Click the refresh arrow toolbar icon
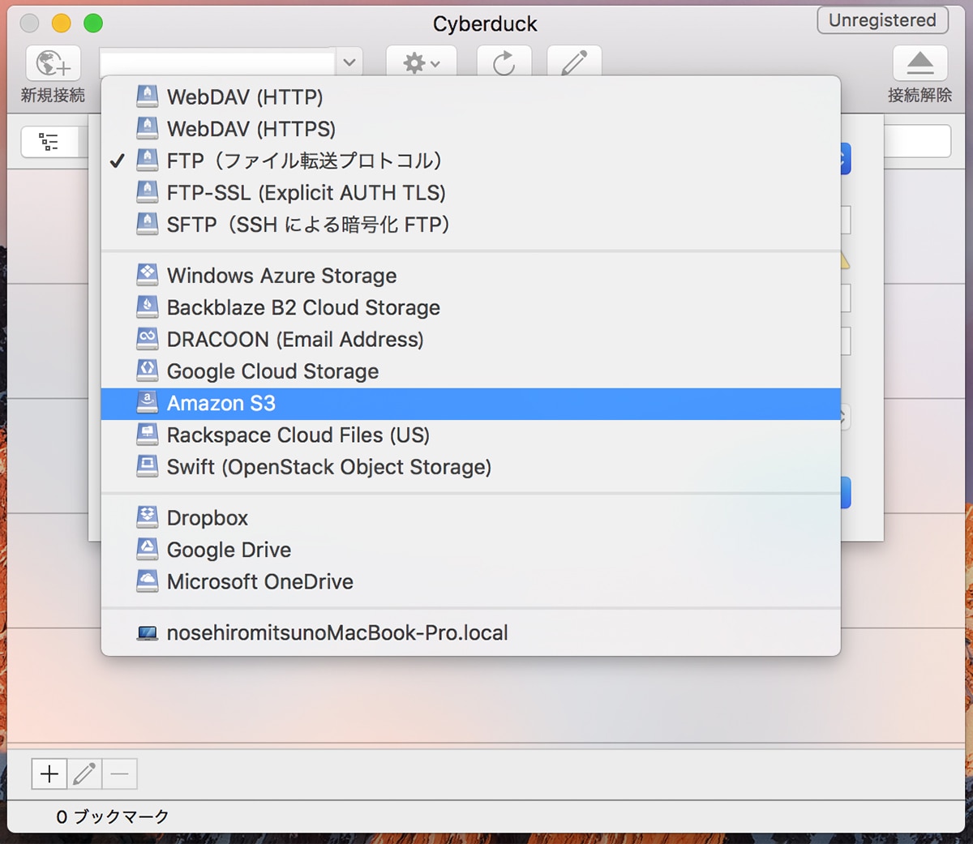 click(x=504, y=62)
